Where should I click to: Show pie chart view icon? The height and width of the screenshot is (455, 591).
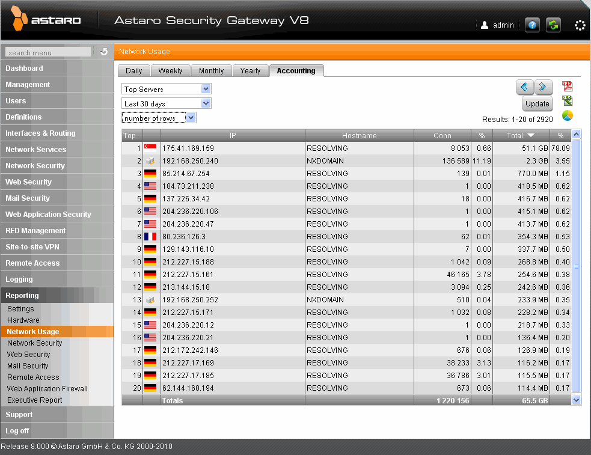coord(568,115)
